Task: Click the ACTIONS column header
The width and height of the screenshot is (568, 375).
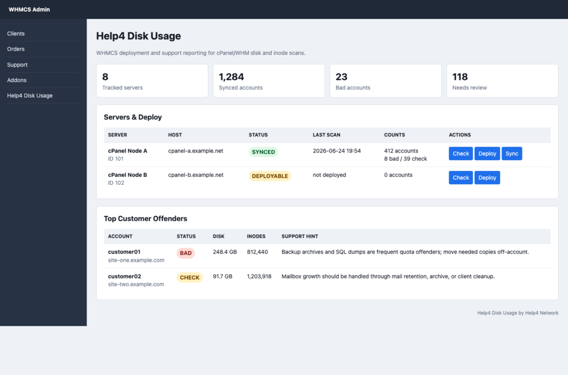Action: click(x=460, y=135)
